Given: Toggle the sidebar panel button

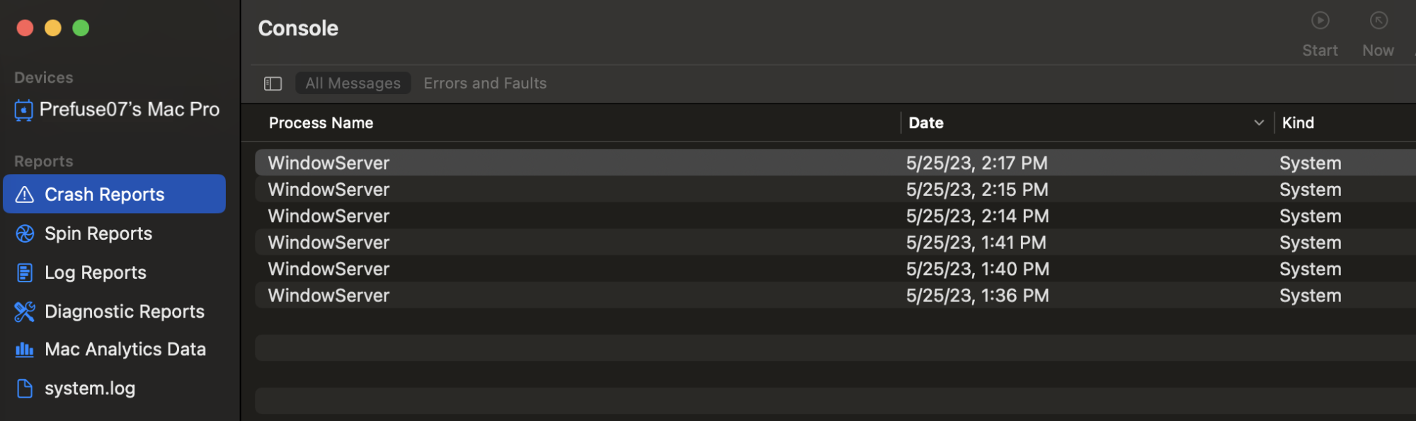Looking at the screenshot, I should (x=273, y=83).
